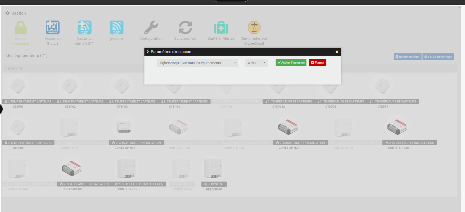465x212 pixels.
Task: Select the CTSP05A equipment name
Action: click(279, 107)
